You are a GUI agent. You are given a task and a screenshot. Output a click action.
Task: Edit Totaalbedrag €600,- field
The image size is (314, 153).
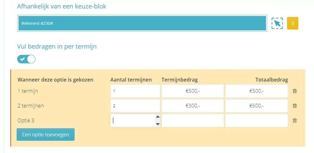(257, 106)
